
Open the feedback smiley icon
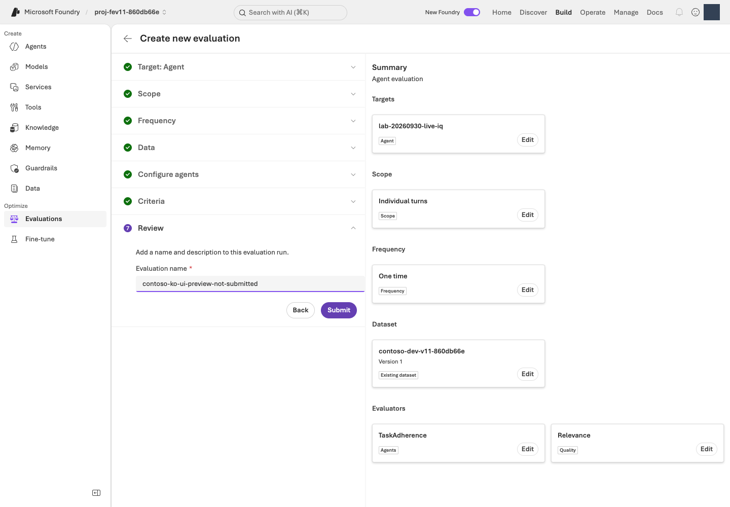coord(696,12)
